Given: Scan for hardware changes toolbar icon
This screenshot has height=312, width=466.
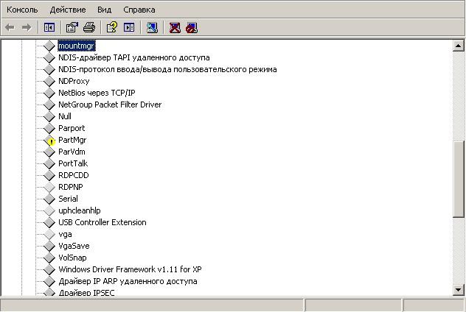Looking at the screenshot, I should (152, 27).
